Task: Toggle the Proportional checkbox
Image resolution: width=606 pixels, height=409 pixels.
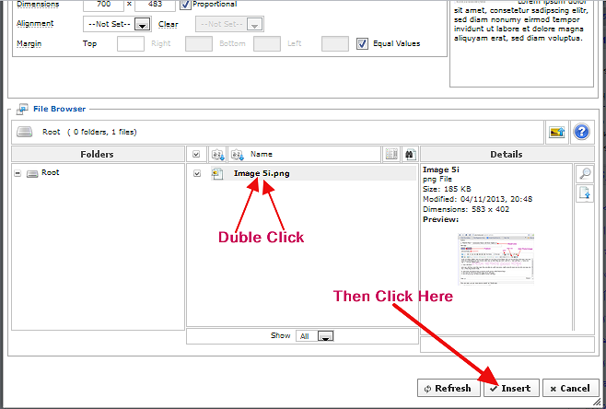Action: pyautogui.click(x=185, y=4)
